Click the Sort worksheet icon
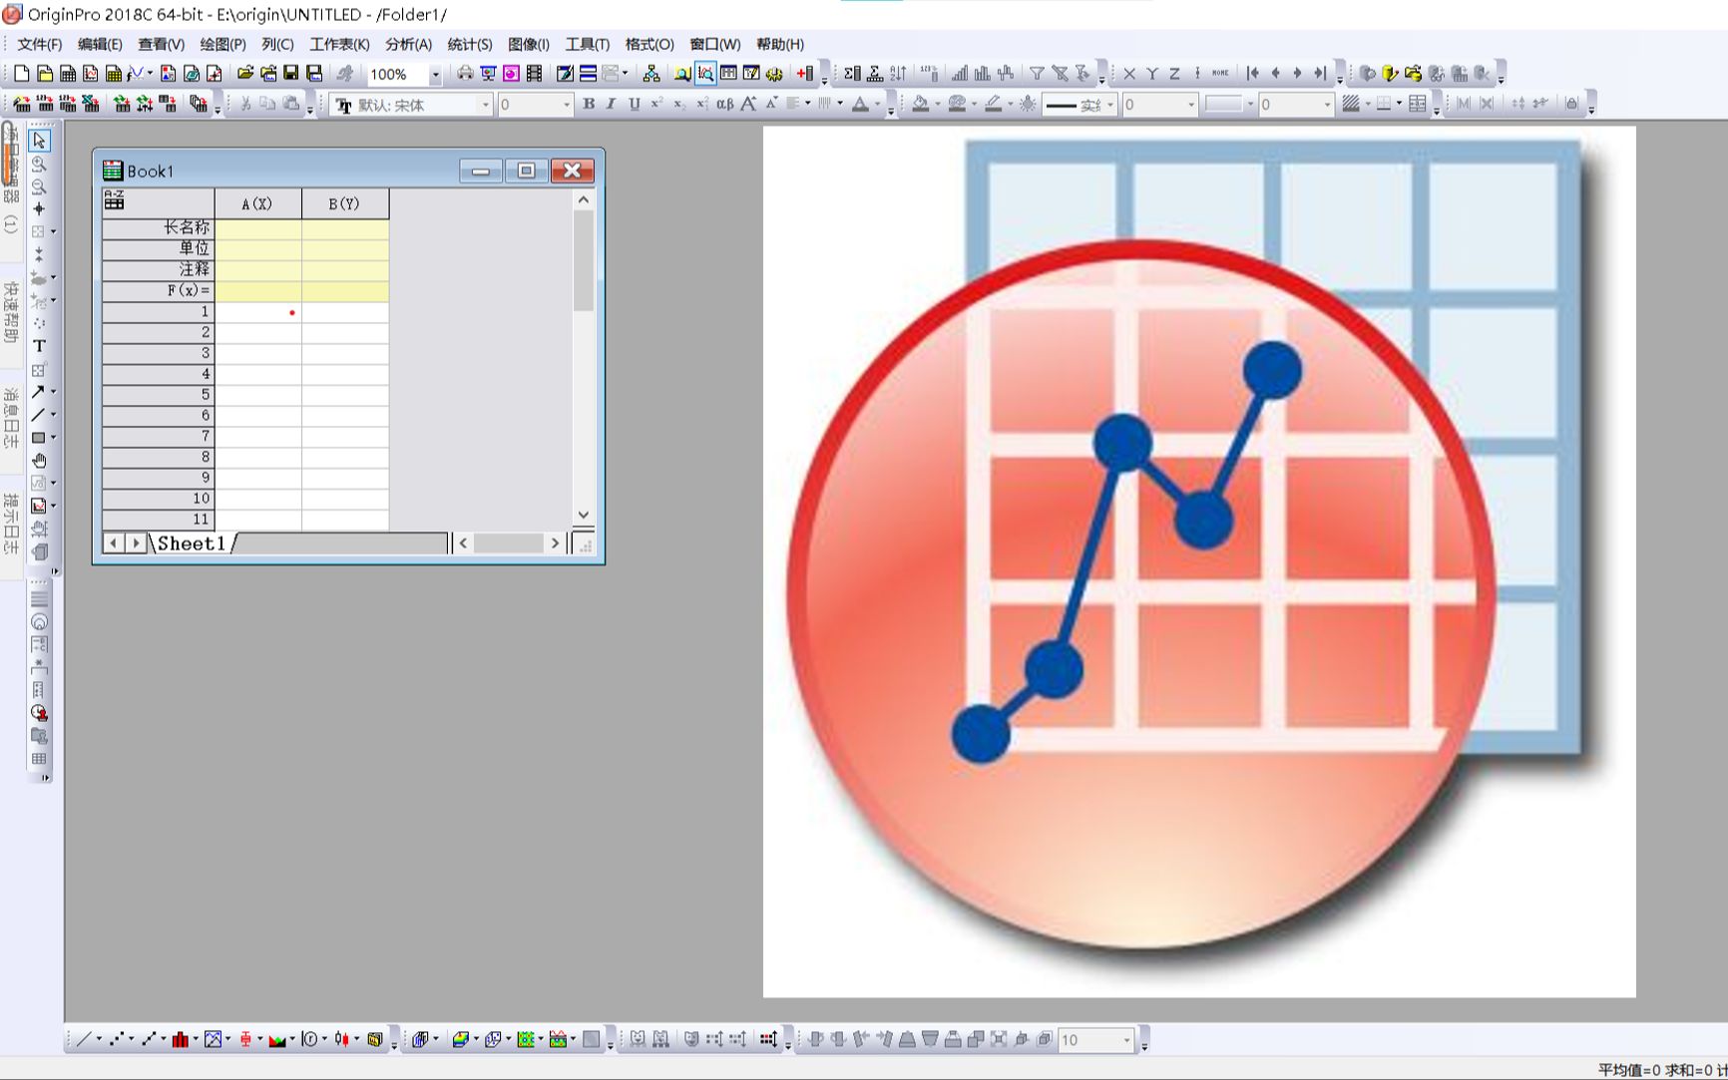 tap(898, 74)
